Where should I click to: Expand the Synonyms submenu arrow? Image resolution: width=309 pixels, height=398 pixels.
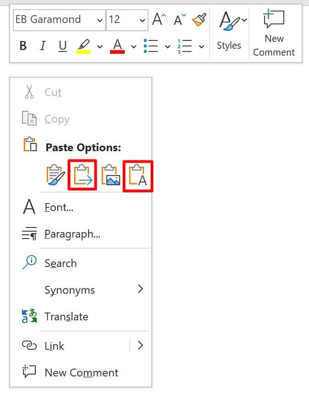coord(141,289)
